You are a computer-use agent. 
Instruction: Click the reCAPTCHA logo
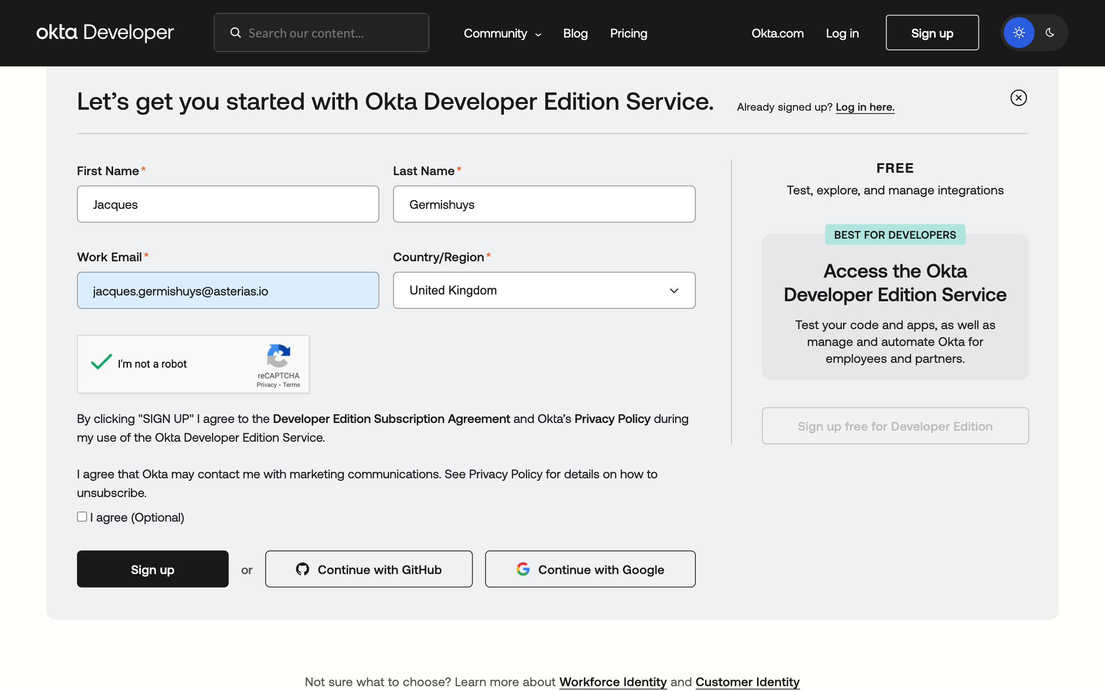pyautogui.click(x=278, y=356)
